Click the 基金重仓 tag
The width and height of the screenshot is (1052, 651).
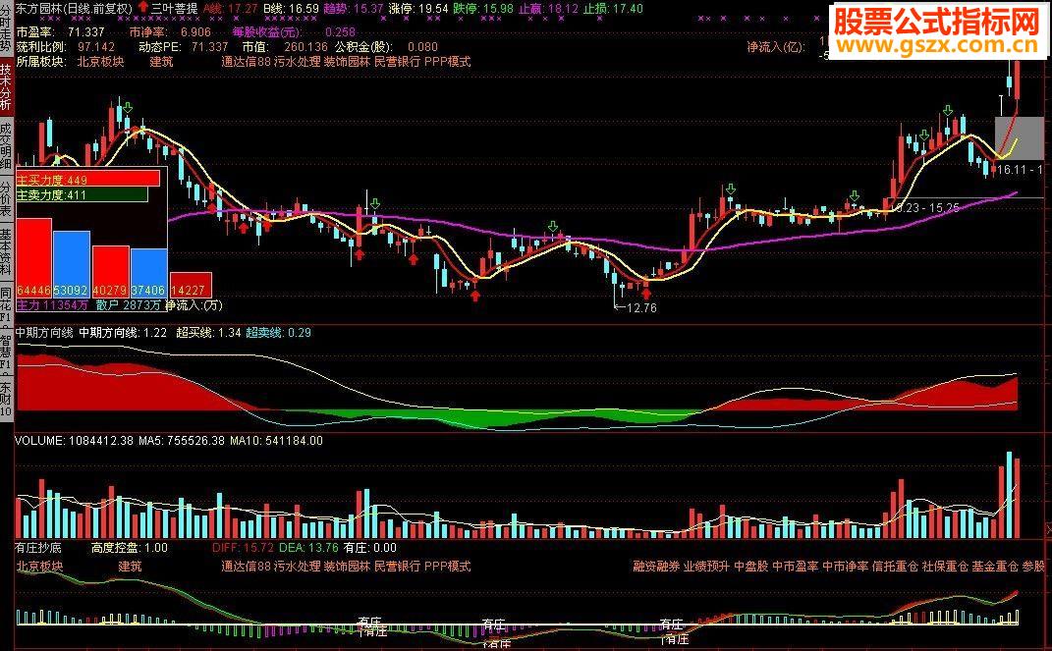coord(995,567)
